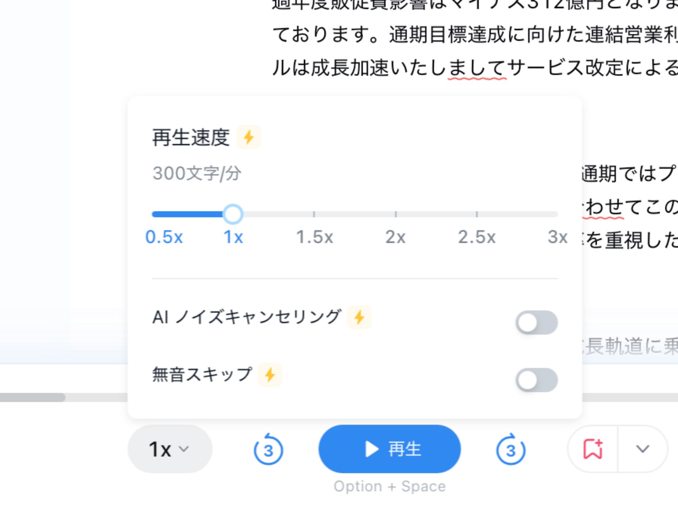Click the underlined word まして in transcript
This screenshot has height=508, width=678.
pos(477,68)
